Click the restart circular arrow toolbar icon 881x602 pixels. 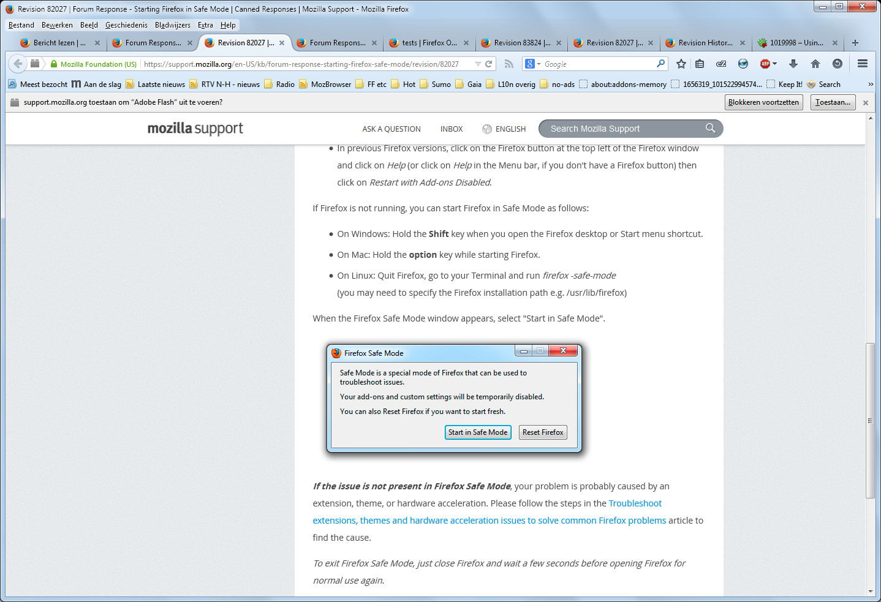[x=838, y=64]
